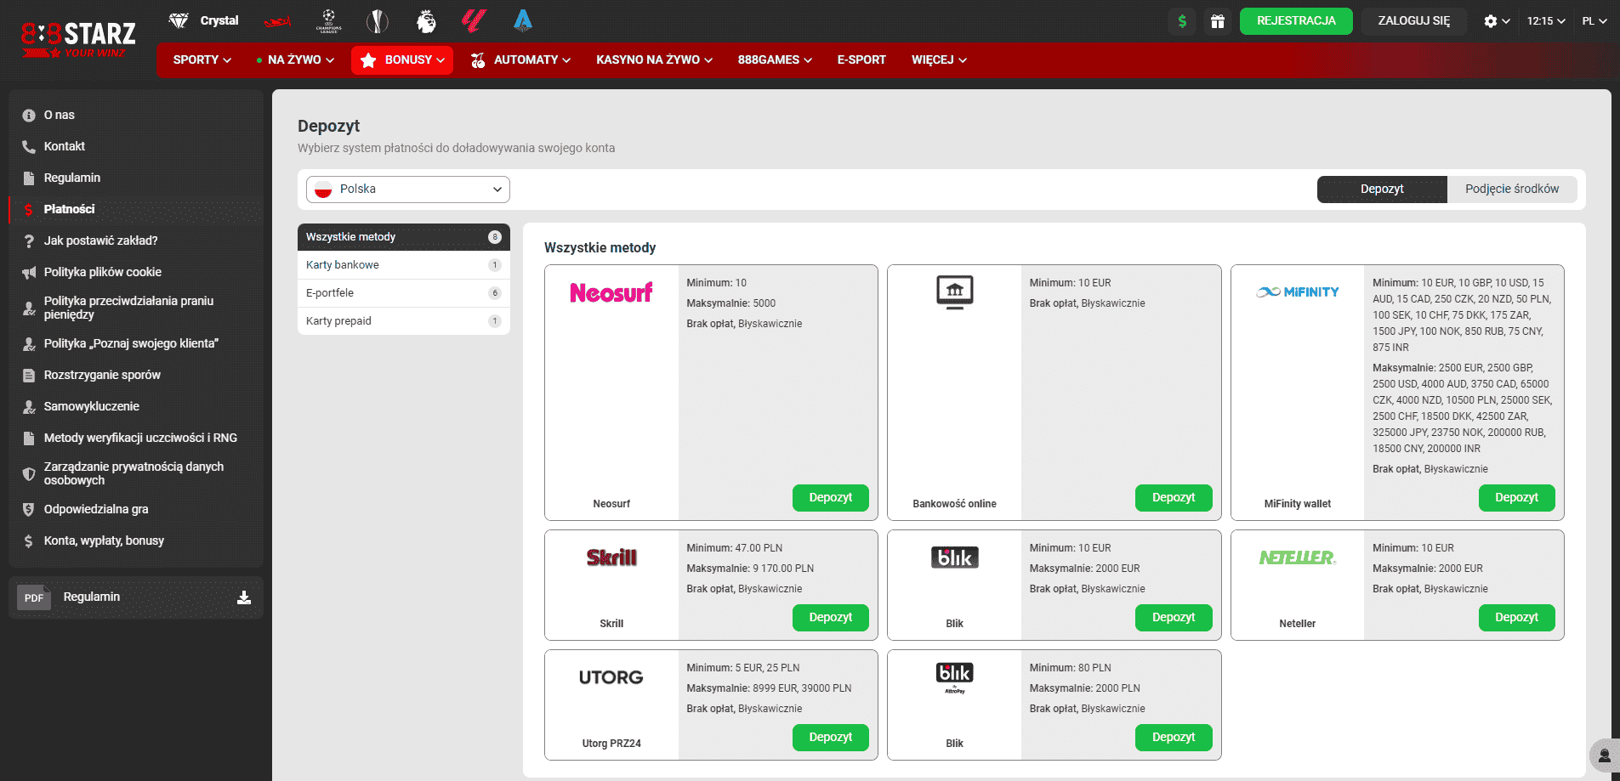Viewport: 1620px width, 781px height.
Task: Open Metody weryfikacji uczciwości i RNG
Action: point(140,438)
